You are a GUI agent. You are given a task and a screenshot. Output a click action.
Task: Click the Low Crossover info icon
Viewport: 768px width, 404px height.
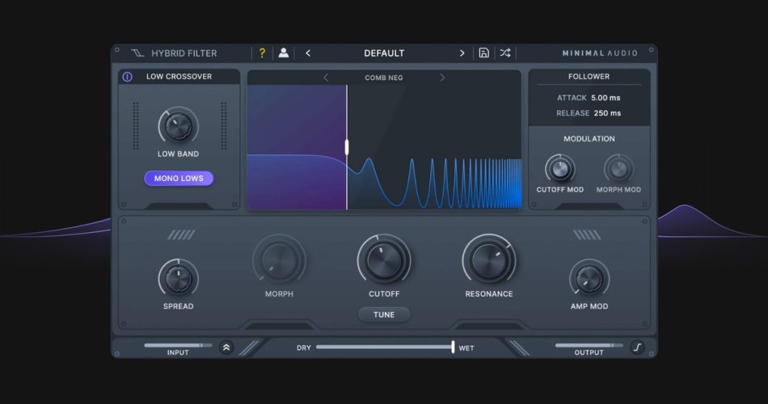click(127, 78)
